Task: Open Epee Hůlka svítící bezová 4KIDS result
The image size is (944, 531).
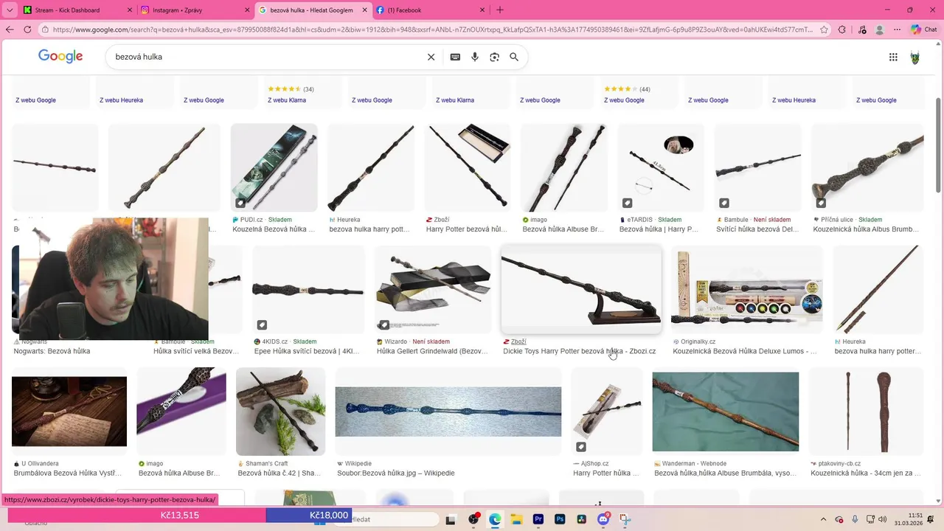Action: coord(308,351)
